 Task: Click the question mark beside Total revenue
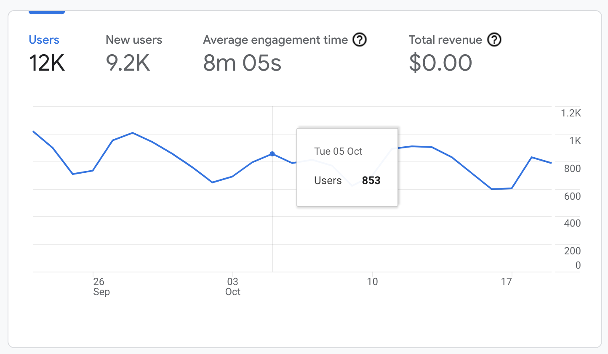(x=495, y=40)
